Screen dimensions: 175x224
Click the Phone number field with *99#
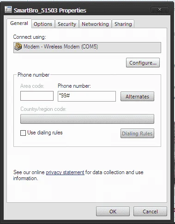pos(87,96)
